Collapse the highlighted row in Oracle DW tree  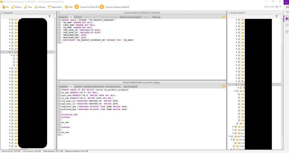click(10, 52)
